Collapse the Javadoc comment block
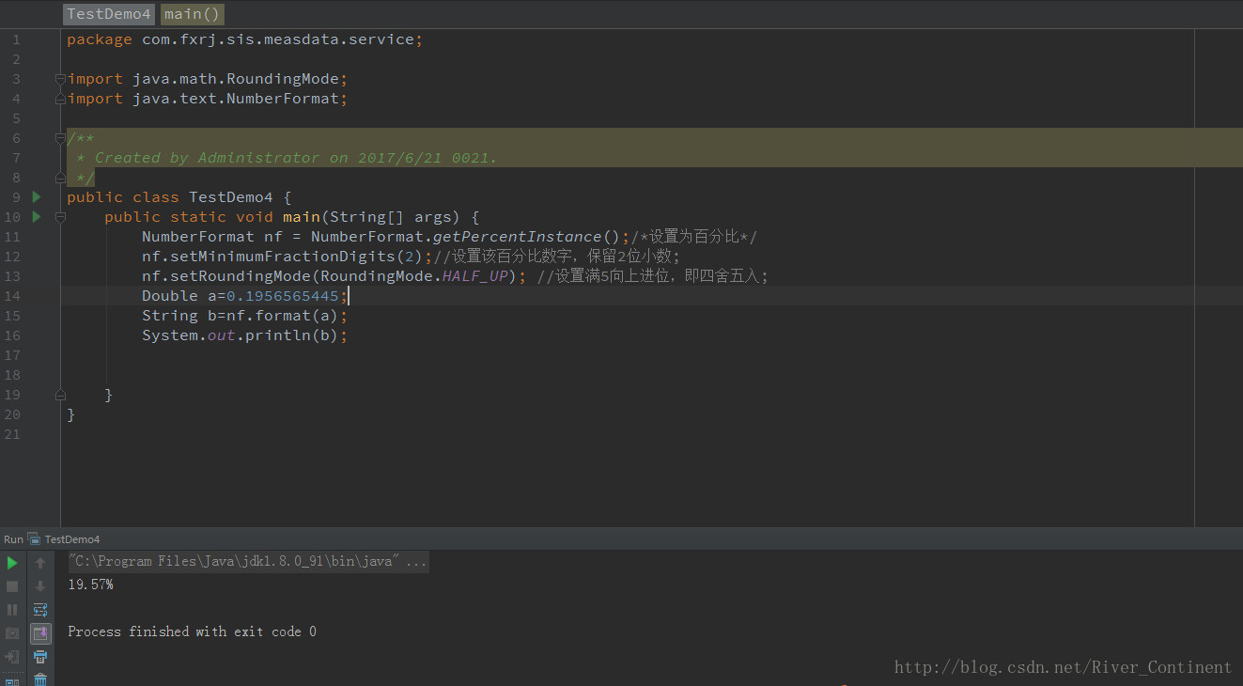This screenshot has width=1243, height=686. pos(60,138)
